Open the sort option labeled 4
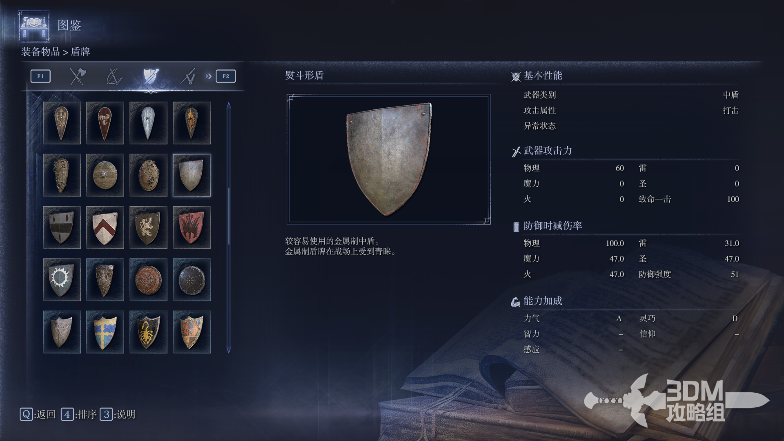 click(x=79, y=414)
